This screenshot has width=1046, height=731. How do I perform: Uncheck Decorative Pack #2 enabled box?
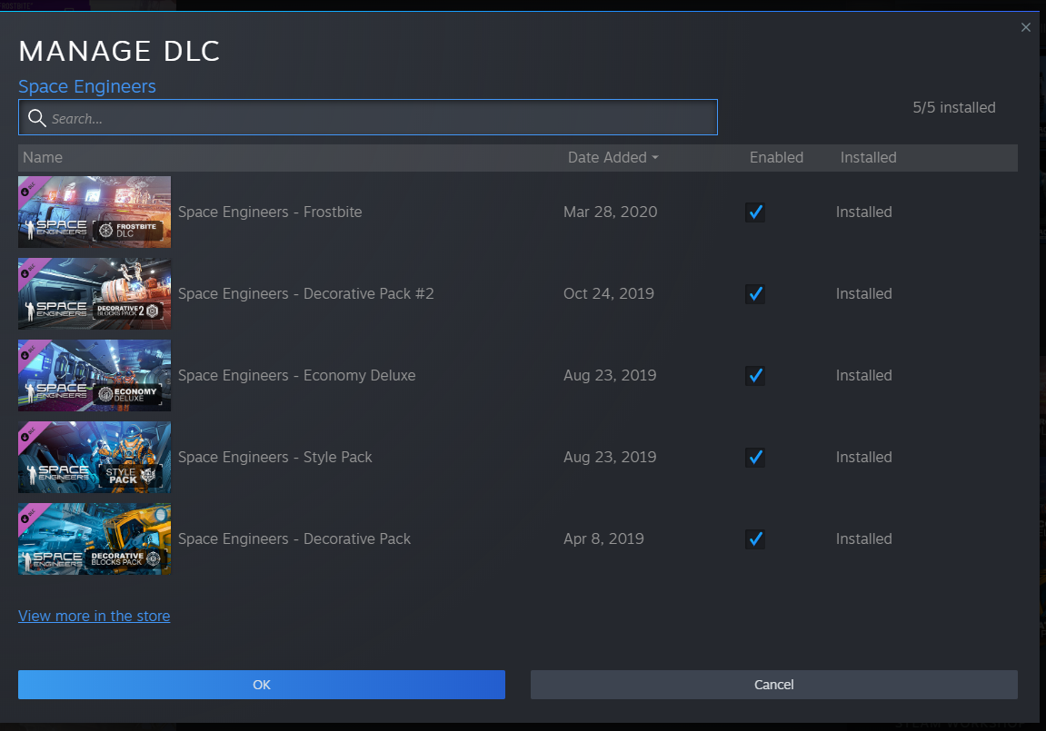pyautogui.click(x=754, y=294)
